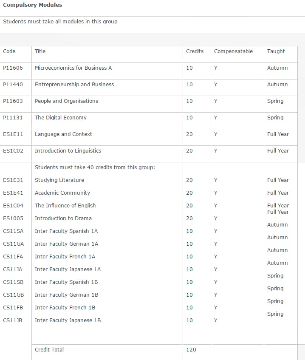
Task: Open The Digital Economy module
Action: click(61, 118)
